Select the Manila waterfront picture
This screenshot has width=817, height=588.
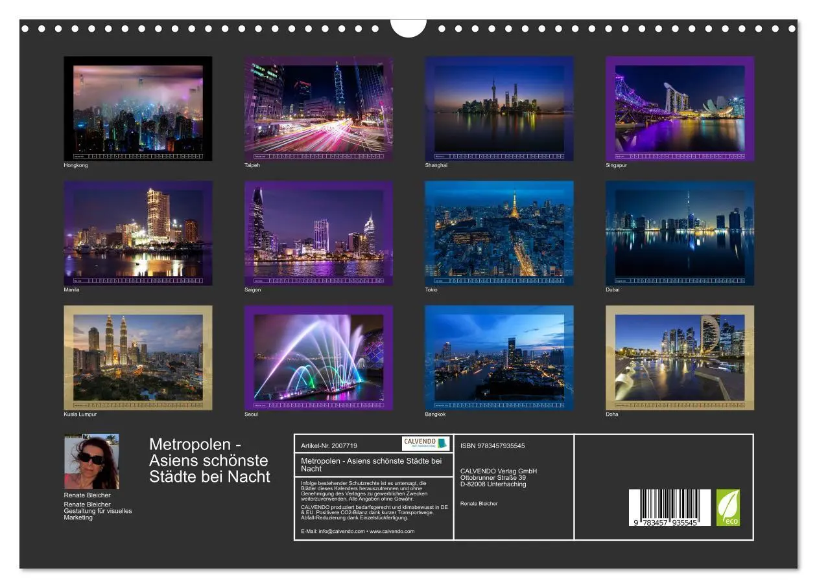(137, 233)
